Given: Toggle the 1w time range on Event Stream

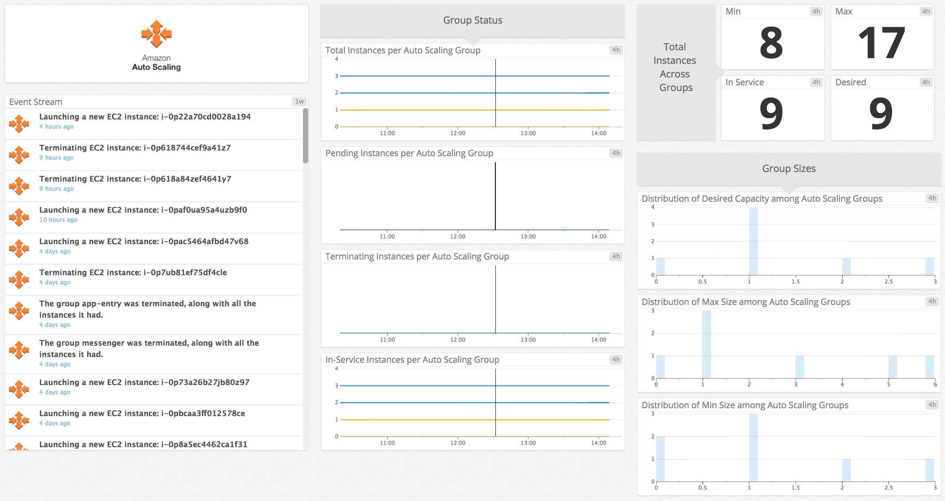Looking at the screenshot, I should (300, 101).
